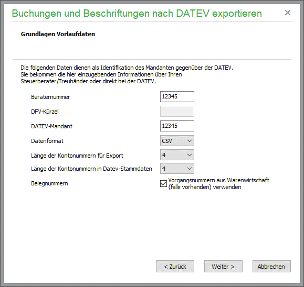The width and height of the screenshot is (304, 287).
Task: Click the Beraternummer label
Action: pyautogui.click(x=50, y=97)
